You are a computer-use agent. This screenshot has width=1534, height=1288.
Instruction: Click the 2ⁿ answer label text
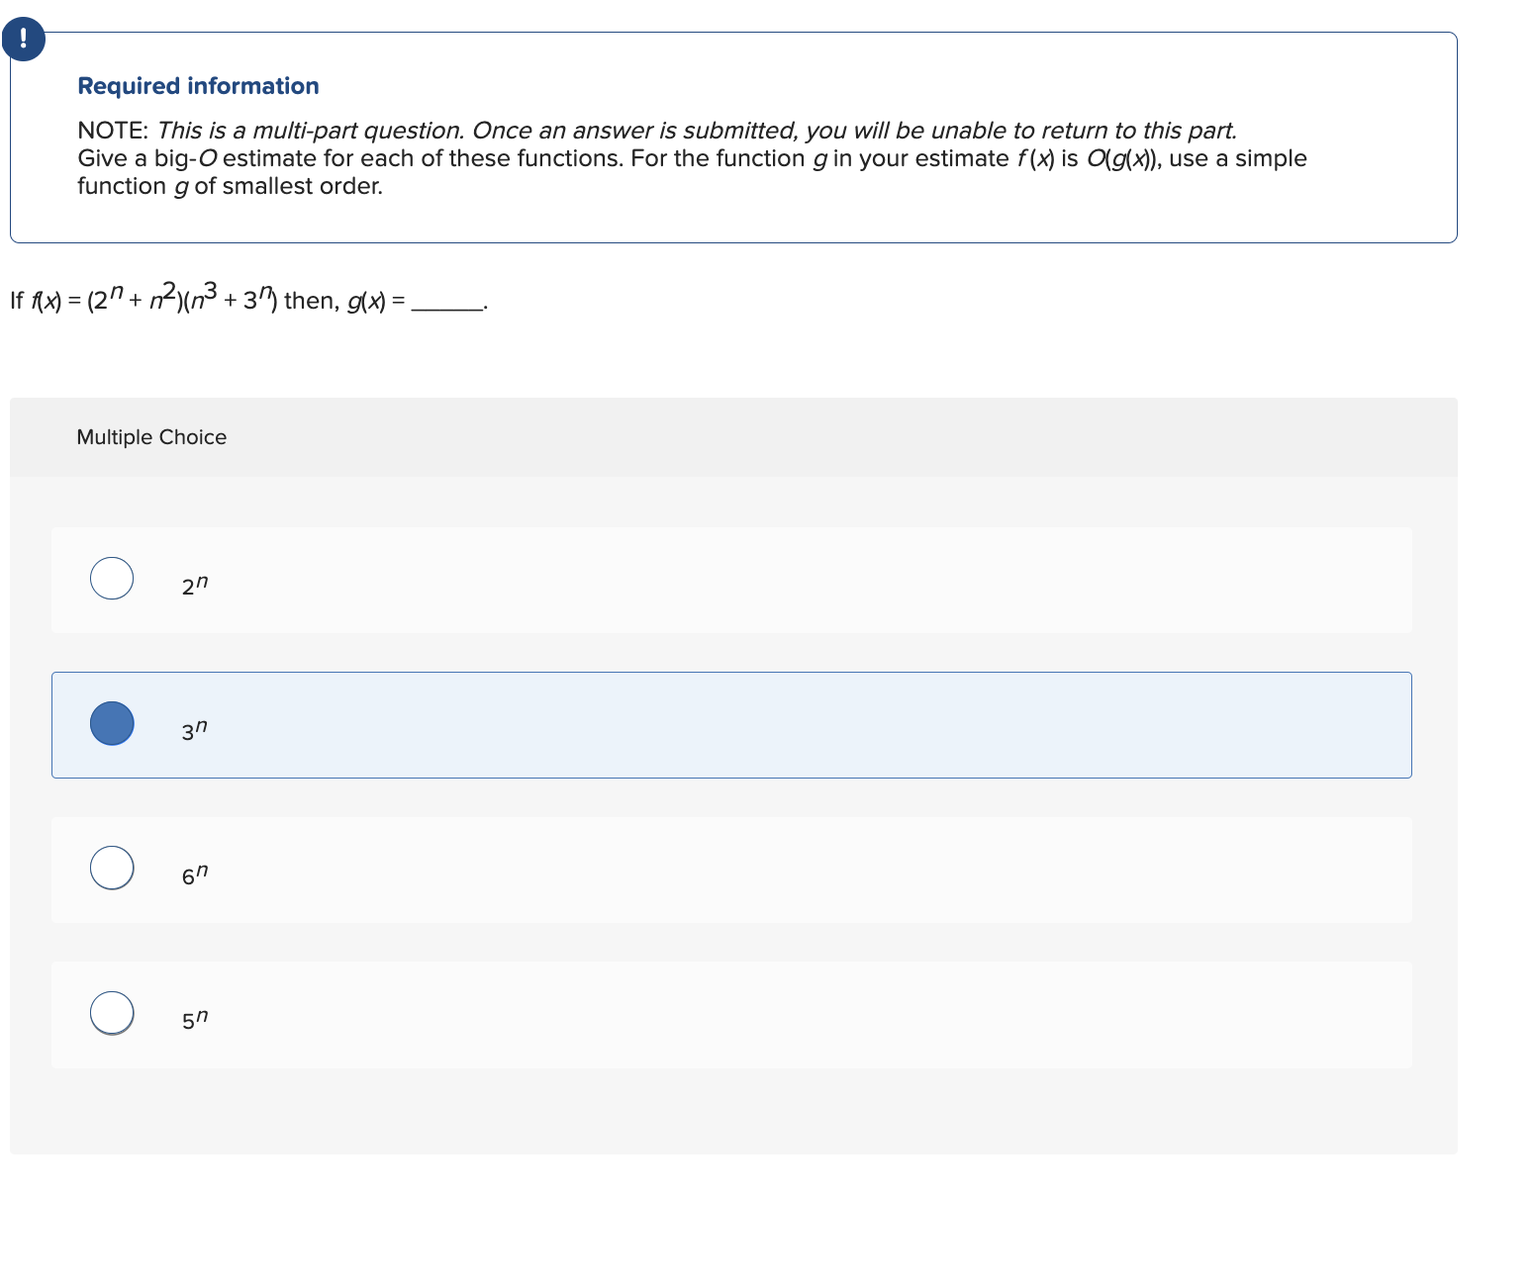pos(195,585)
